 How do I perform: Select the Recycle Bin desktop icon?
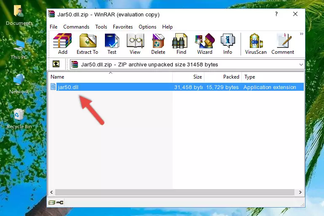pos(19,119)
